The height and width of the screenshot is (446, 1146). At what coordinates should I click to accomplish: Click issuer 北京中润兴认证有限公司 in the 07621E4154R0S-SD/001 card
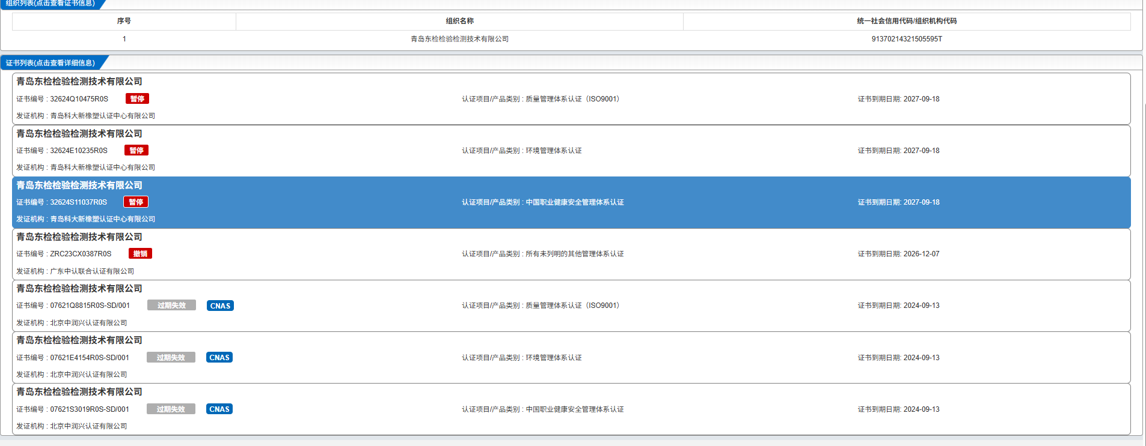pos(88,375)
